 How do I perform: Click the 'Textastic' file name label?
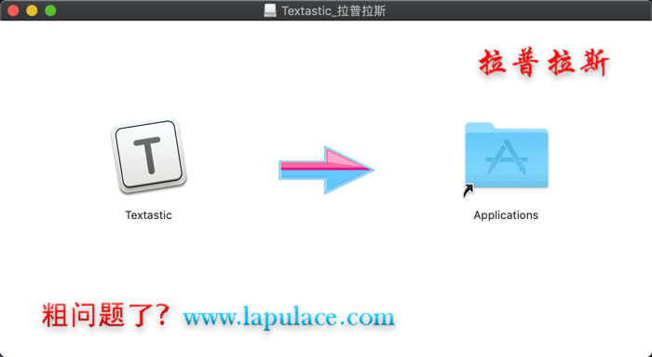(148, 215)
